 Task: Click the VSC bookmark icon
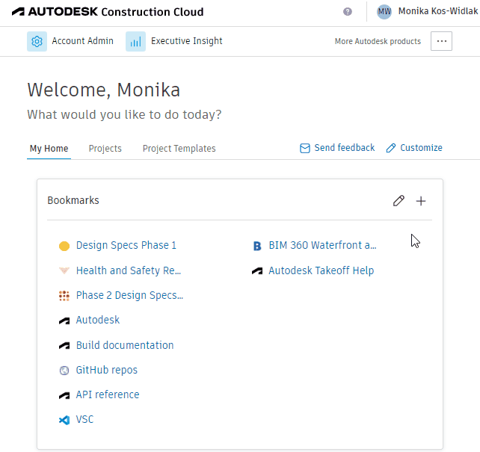[x=64, y=420]
